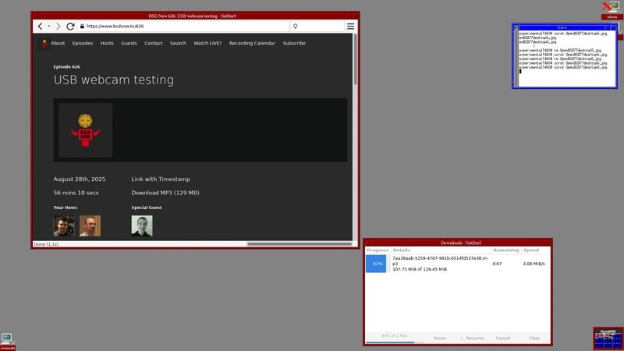Open the Hosts page in site navigation
Screen dimensions: 624x351
pyautogui.click(x=107, y=43)
